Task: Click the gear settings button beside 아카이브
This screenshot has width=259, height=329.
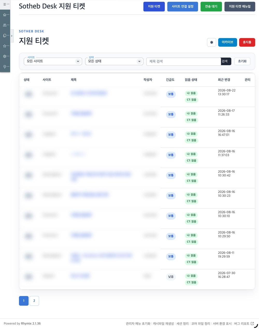Action: (212, 42)
